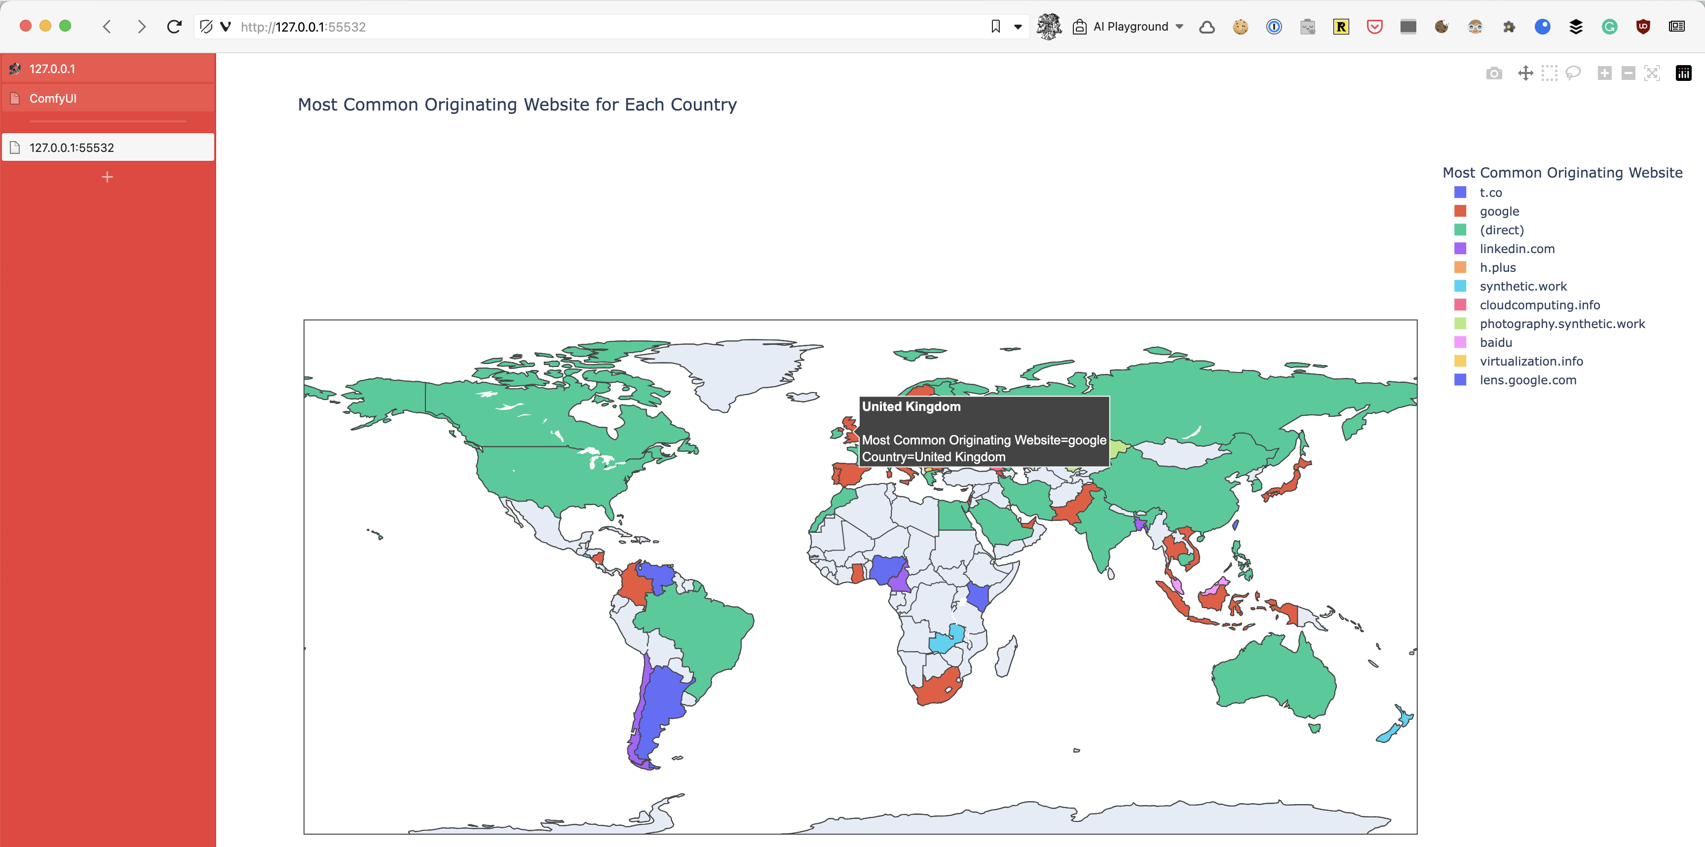The height and width of the screenshot is (847, 1705).
Task: Open the yellow R extension
Action: 1341,27
